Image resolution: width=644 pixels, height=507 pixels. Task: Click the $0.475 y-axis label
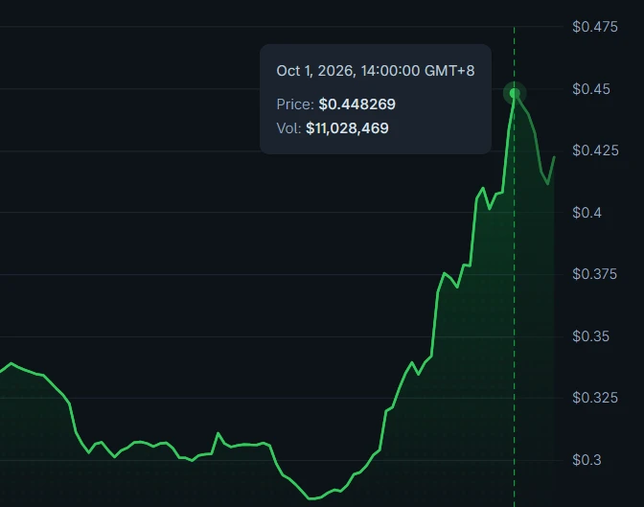[x=595, y=27]
